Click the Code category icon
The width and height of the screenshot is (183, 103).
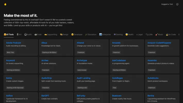pos(36,35)
